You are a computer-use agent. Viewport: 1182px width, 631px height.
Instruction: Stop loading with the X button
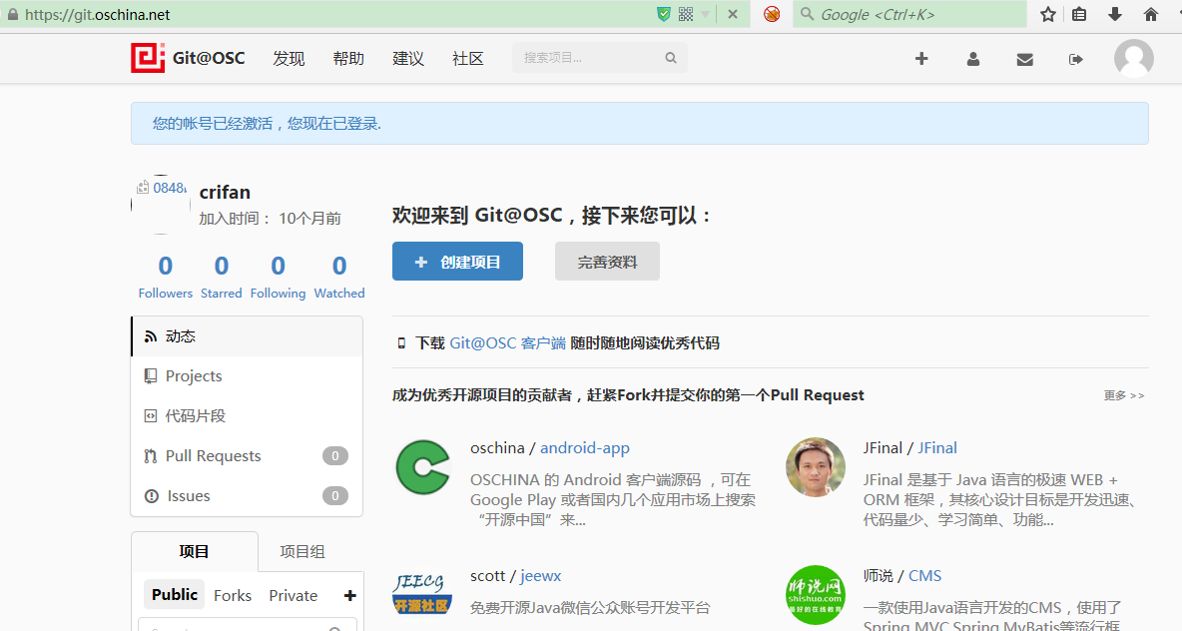tap(732, 14)
